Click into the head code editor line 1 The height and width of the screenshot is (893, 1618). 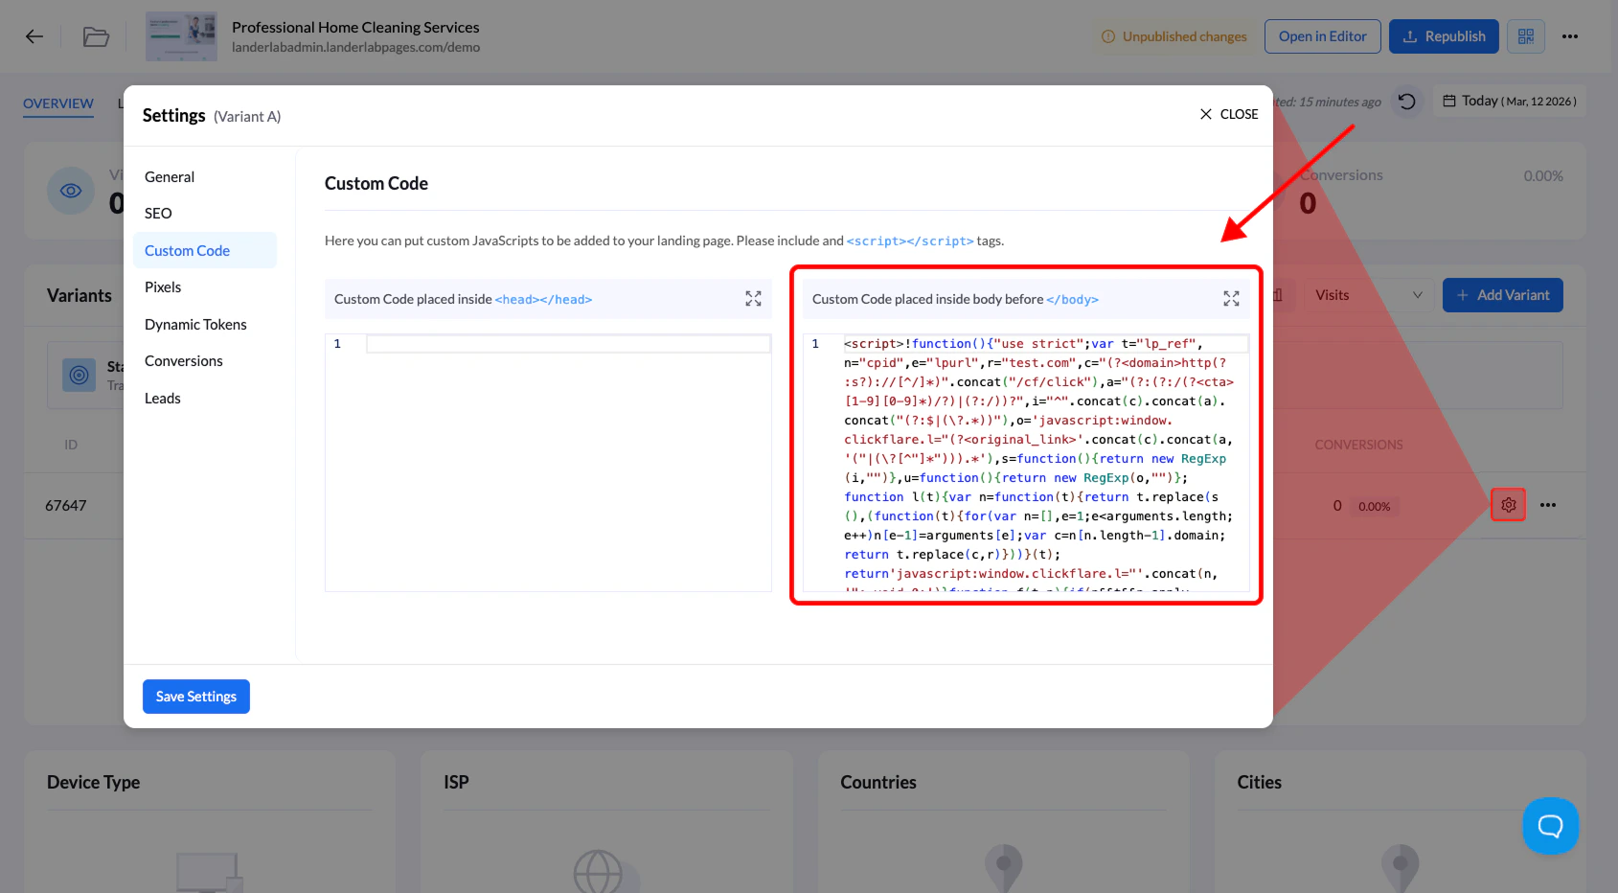pyautogui.click(x=568, y=344)
